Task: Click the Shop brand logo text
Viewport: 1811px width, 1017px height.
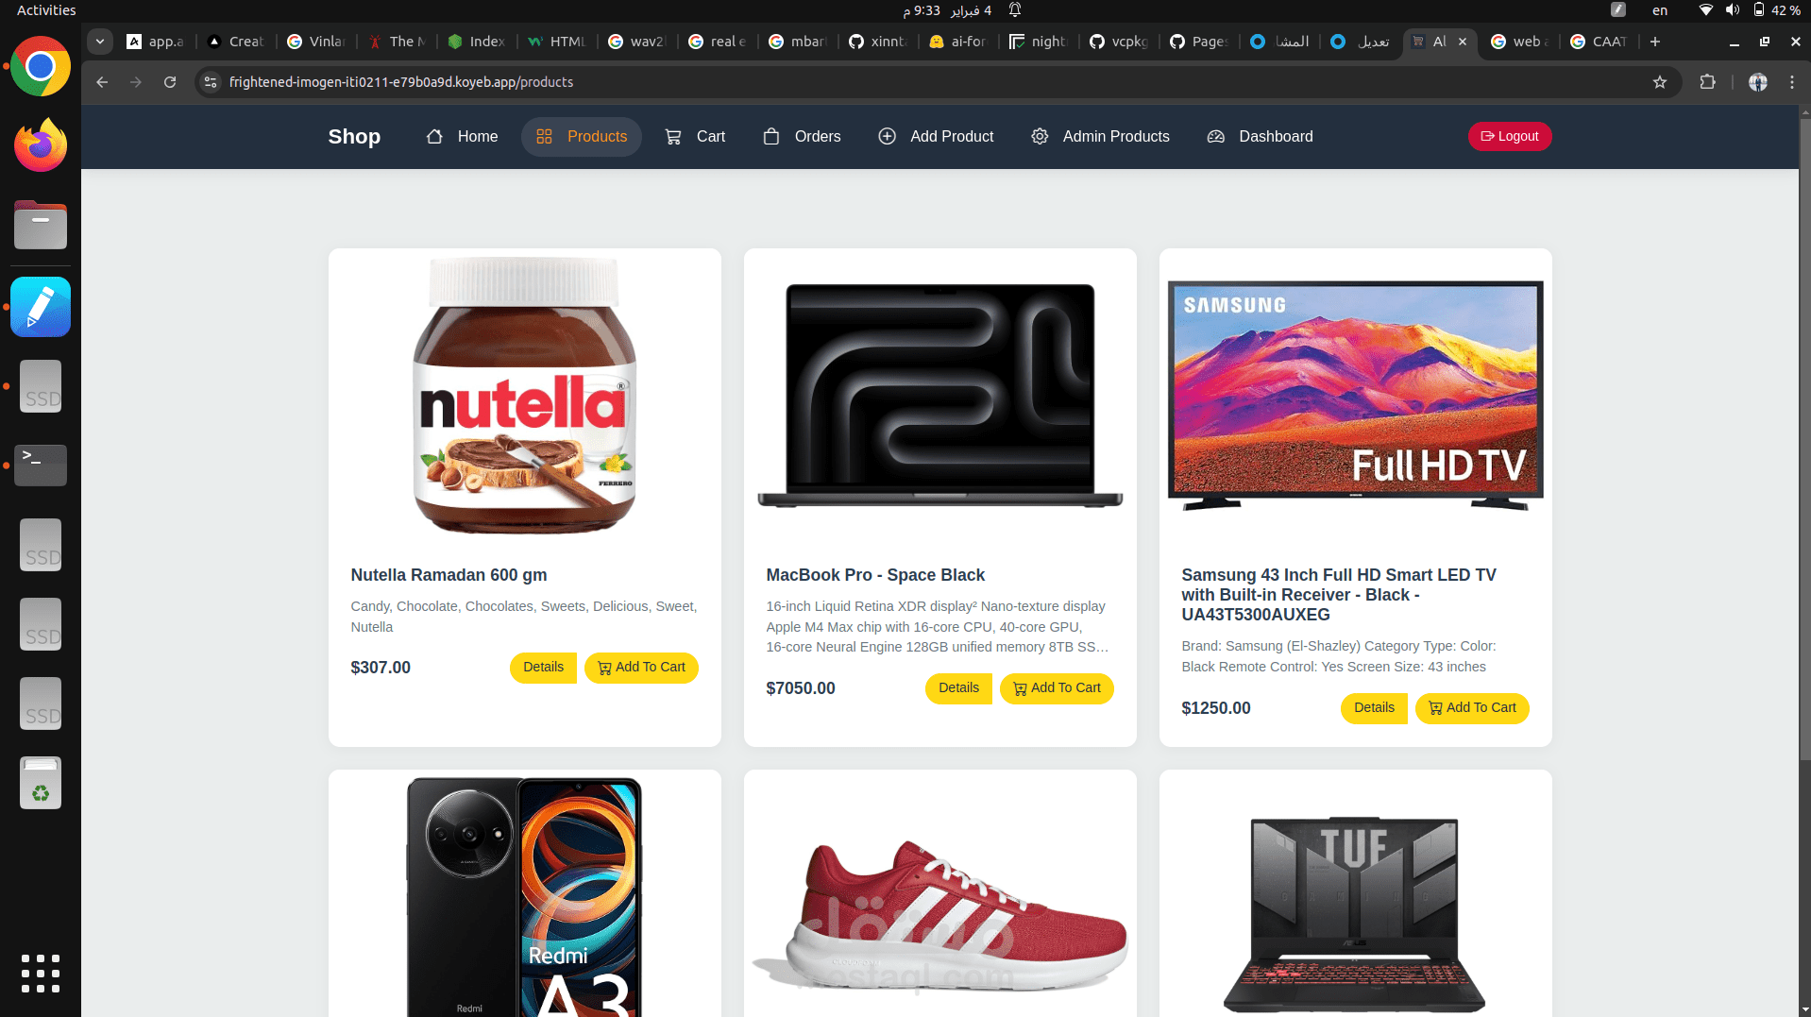Action: [354, 136]
